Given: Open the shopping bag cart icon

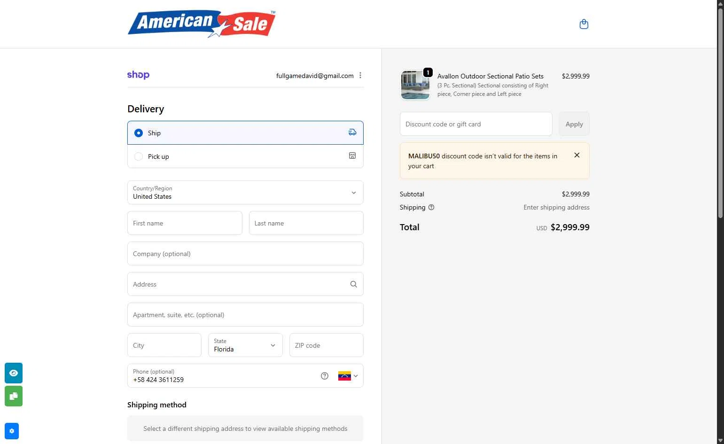Looking at the screenshot, I should [584, 24].
